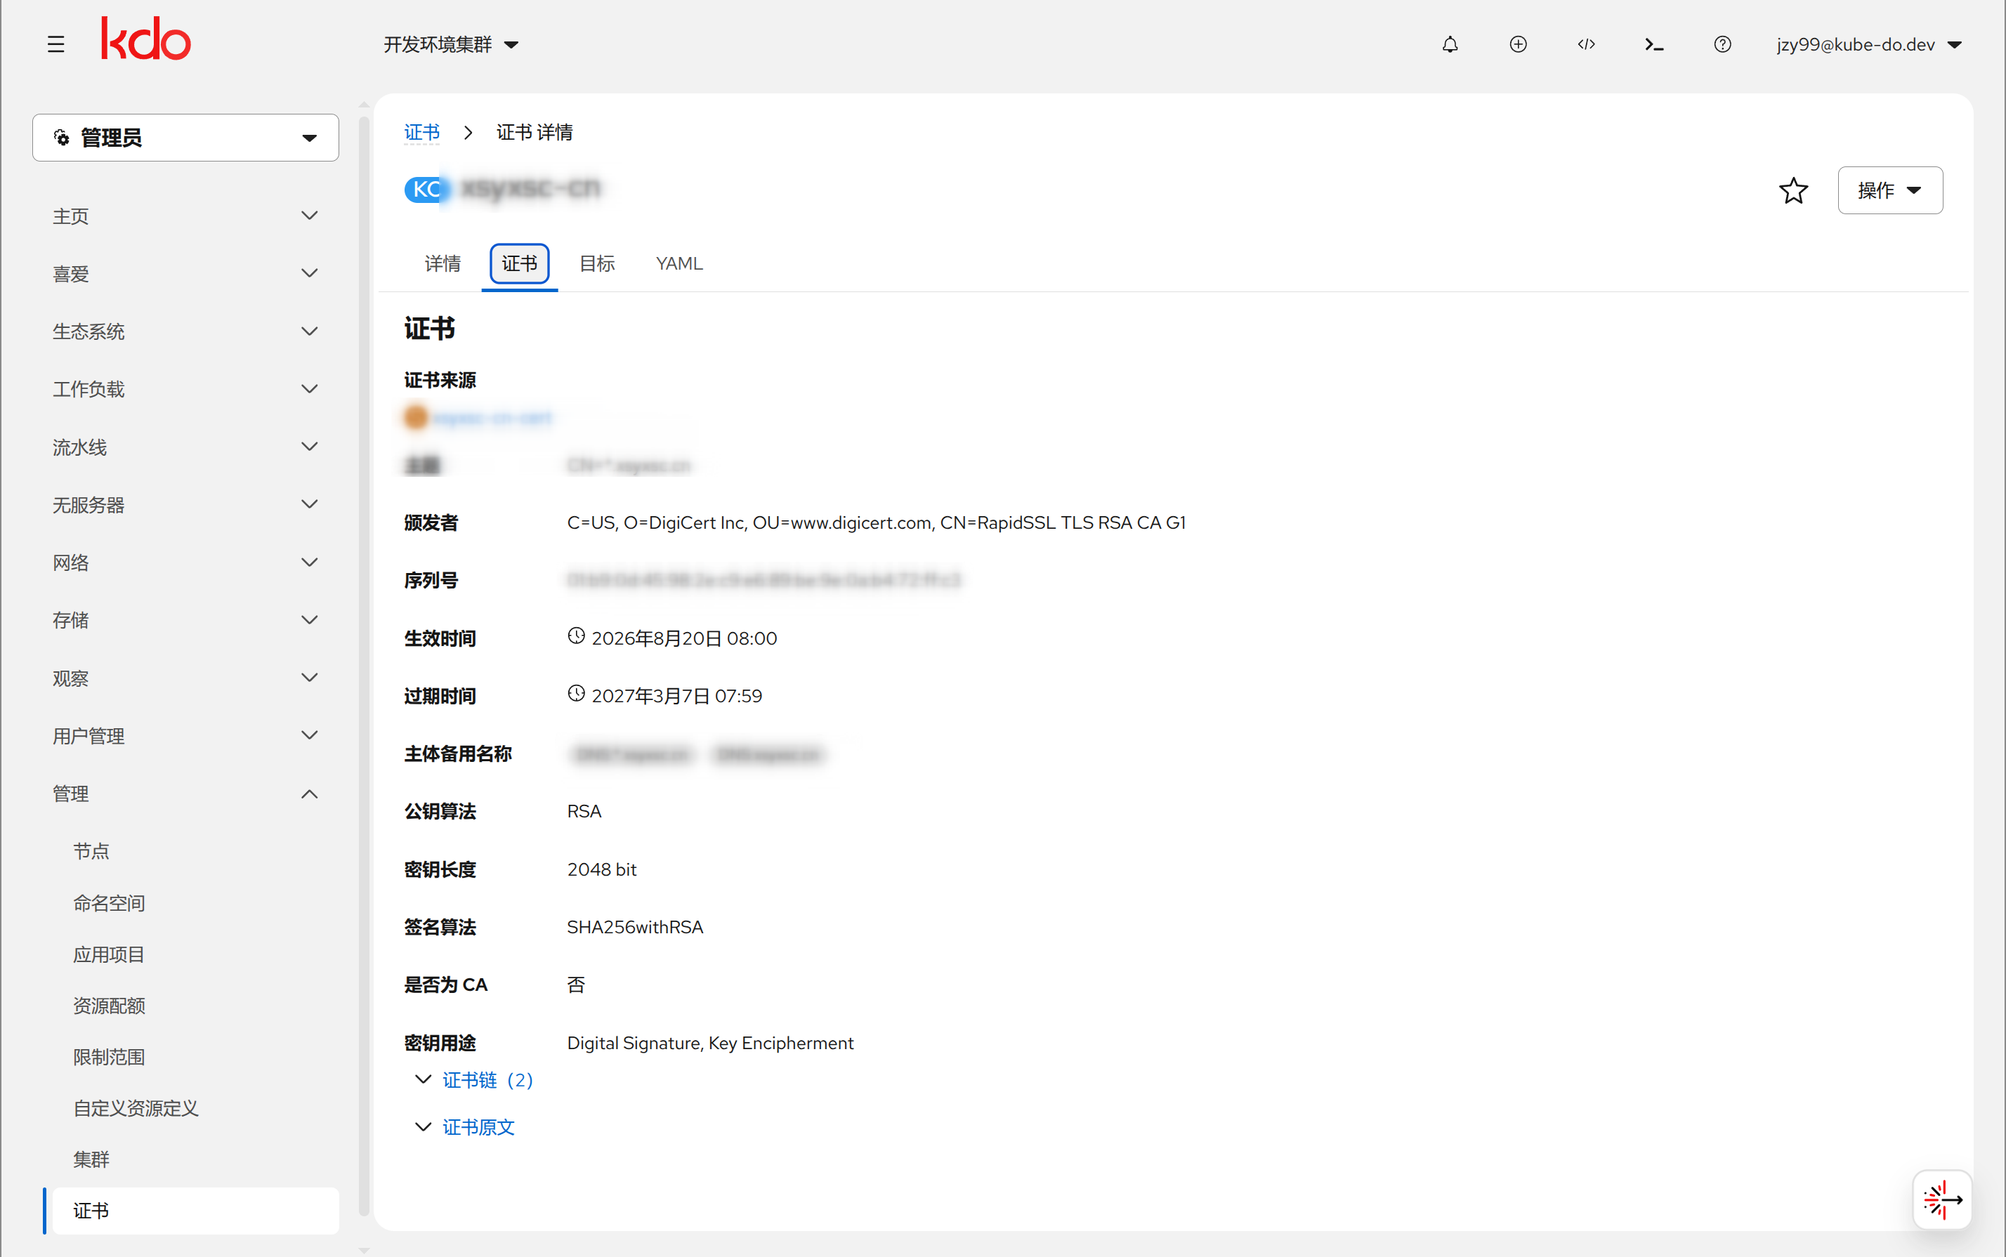Click the issuer text with RapidSSL TLS RSA CA G1
This screenshot has width=2006, height=1257.
pos(877,523)
